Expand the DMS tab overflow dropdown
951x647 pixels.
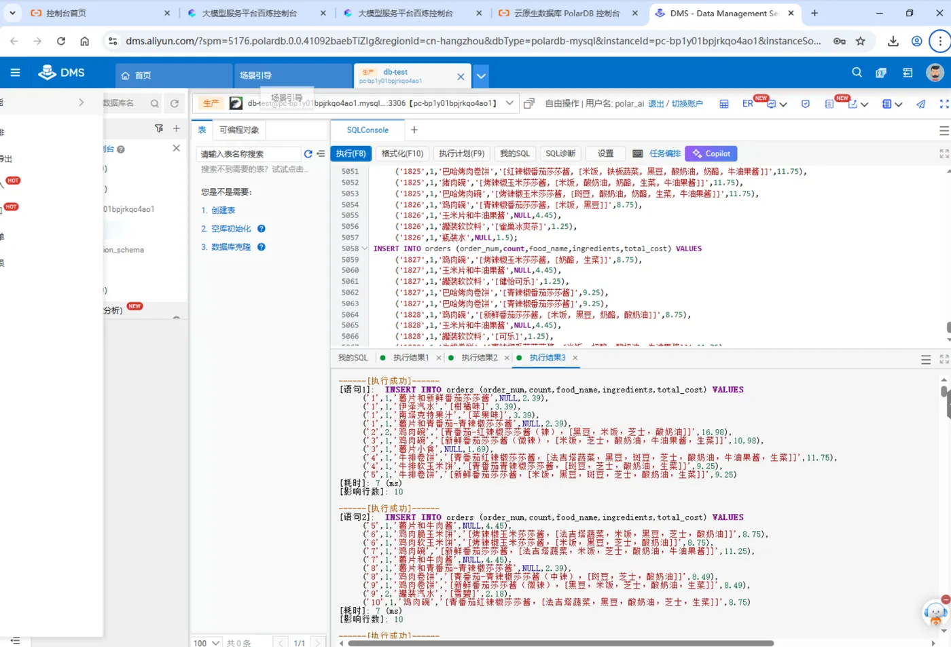(x=481, y=76)
